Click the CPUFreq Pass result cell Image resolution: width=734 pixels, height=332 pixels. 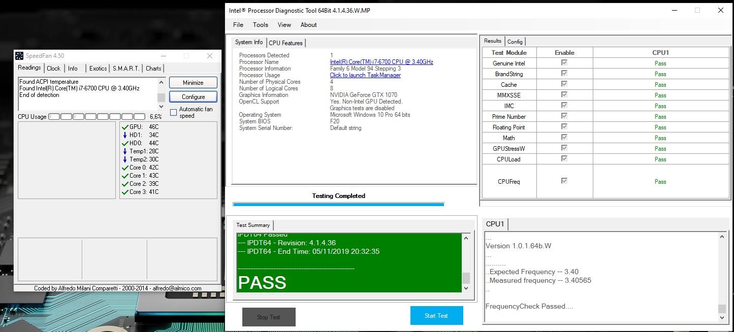coord(661,181)
